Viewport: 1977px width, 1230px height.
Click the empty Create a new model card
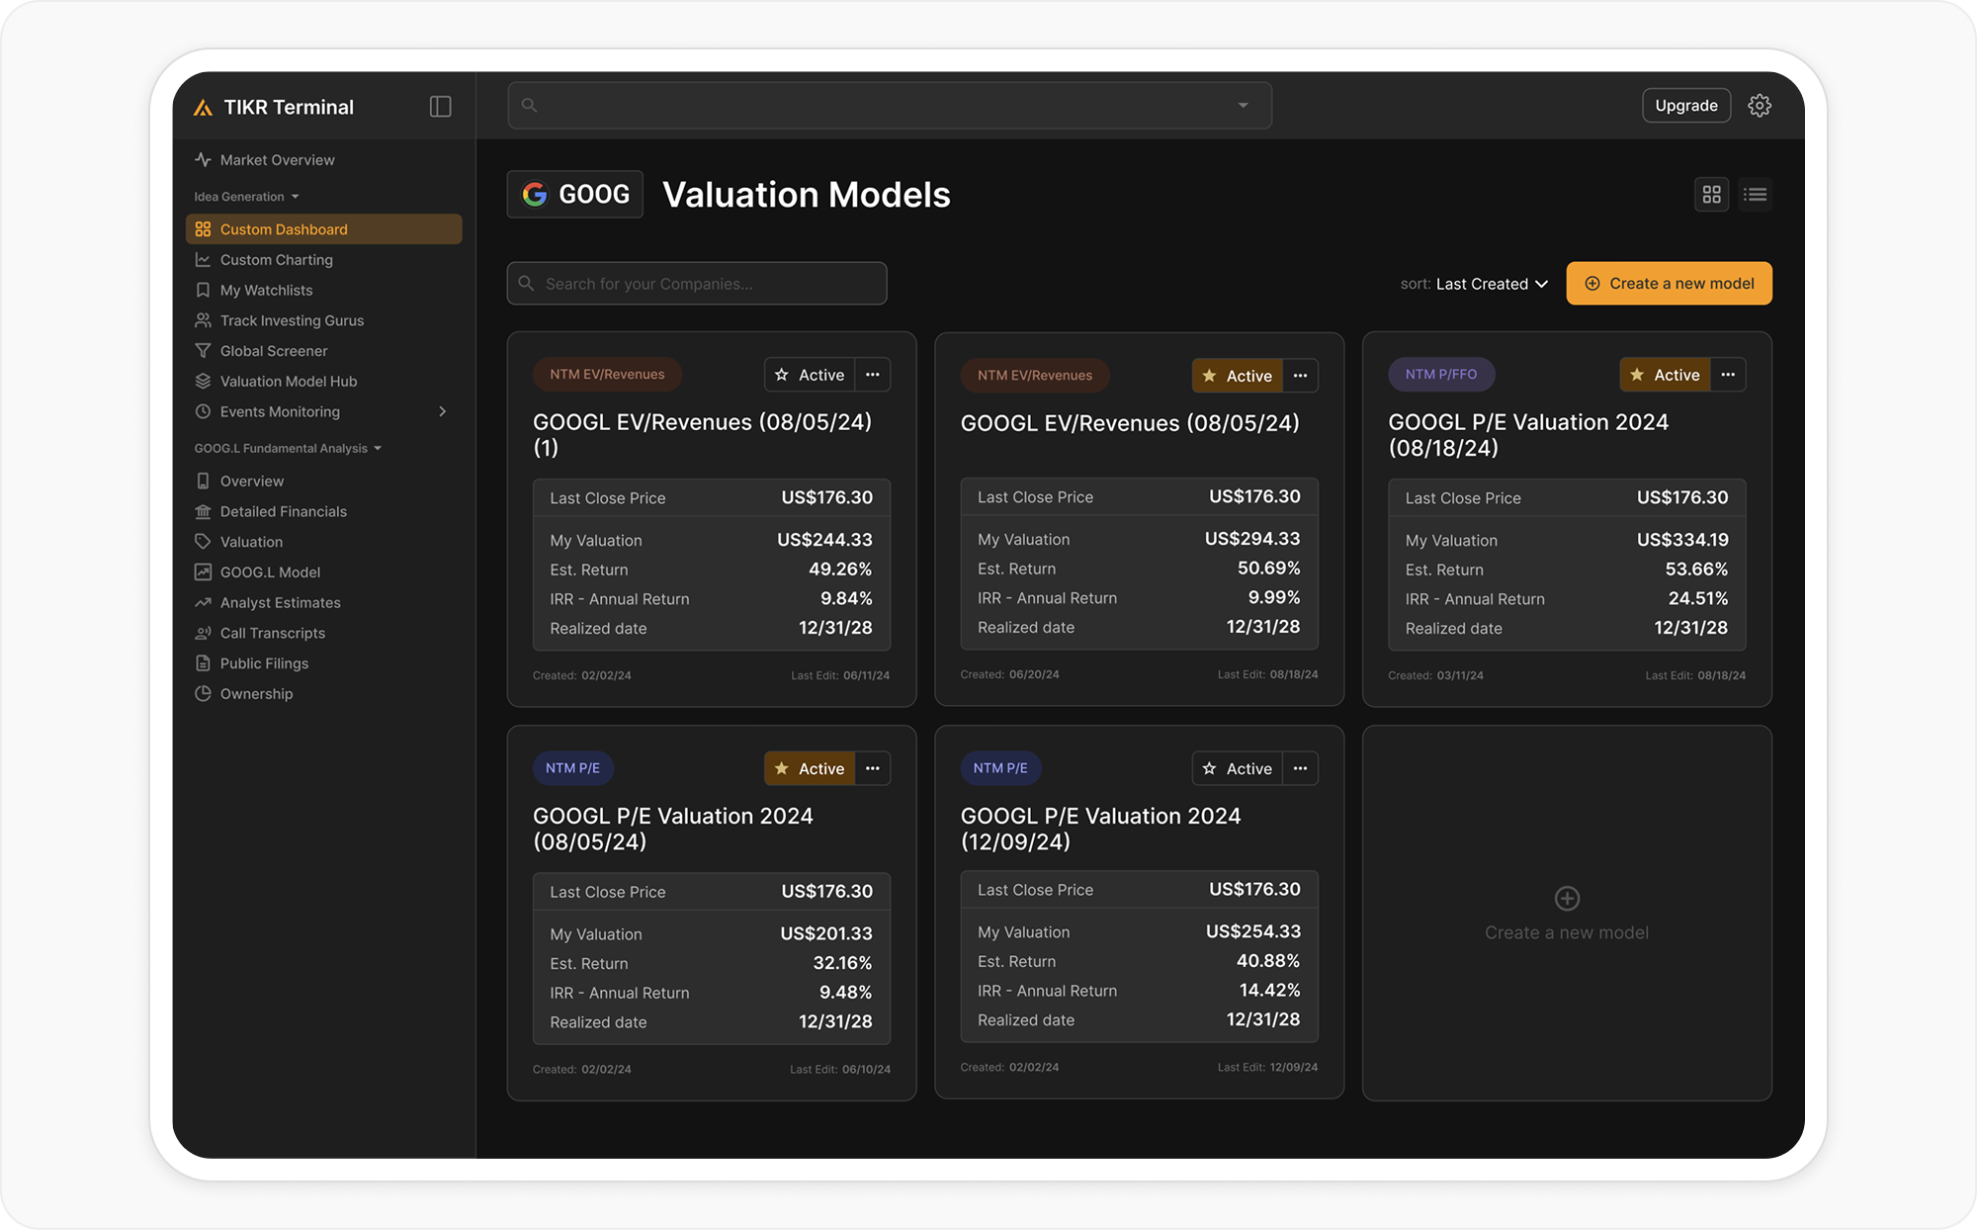tap(1567, 914)
